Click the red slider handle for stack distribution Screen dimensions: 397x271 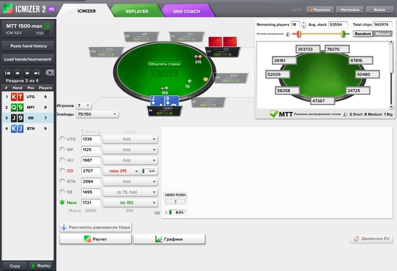[299, 34]
